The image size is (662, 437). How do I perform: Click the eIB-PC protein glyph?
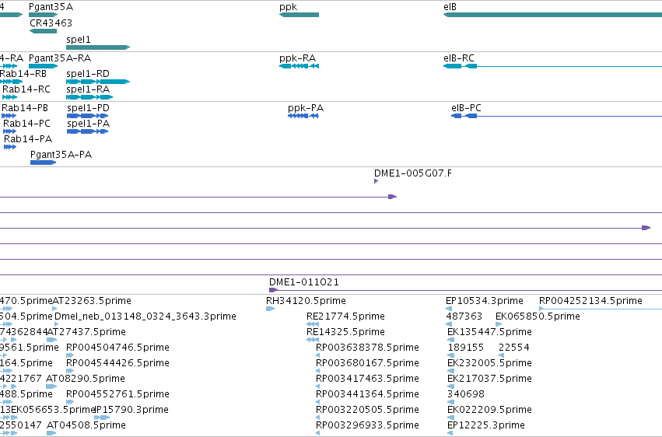click(x=556, y=116)
